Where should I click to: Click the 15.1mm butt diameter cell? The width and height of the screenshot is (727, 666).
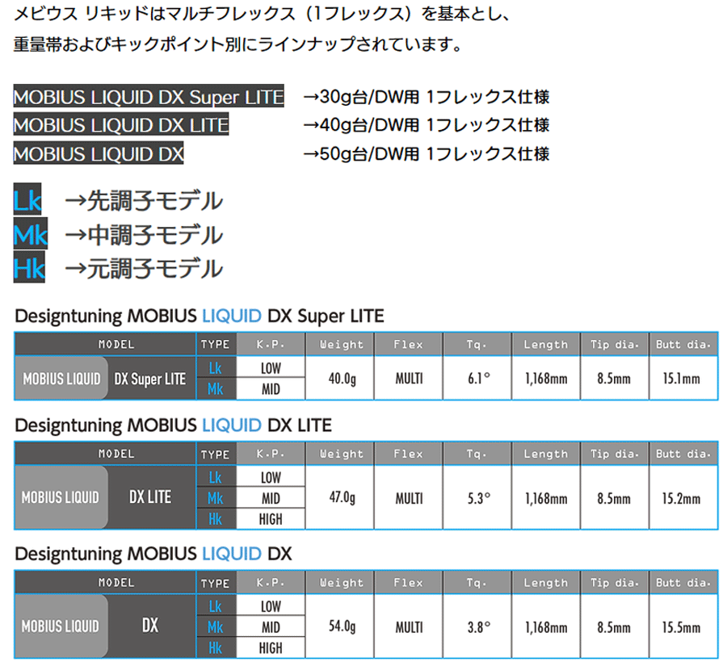(x=683, y=379)
